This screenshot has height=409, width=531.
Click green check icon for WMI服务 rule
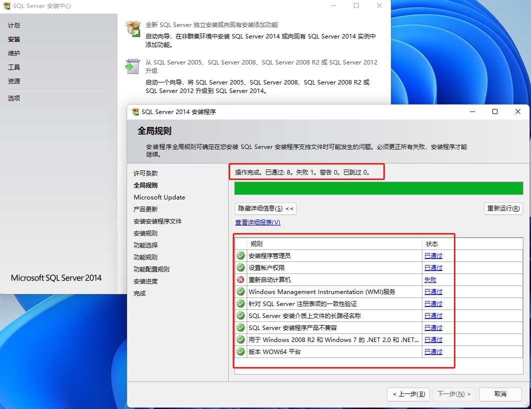click(241, 291)
